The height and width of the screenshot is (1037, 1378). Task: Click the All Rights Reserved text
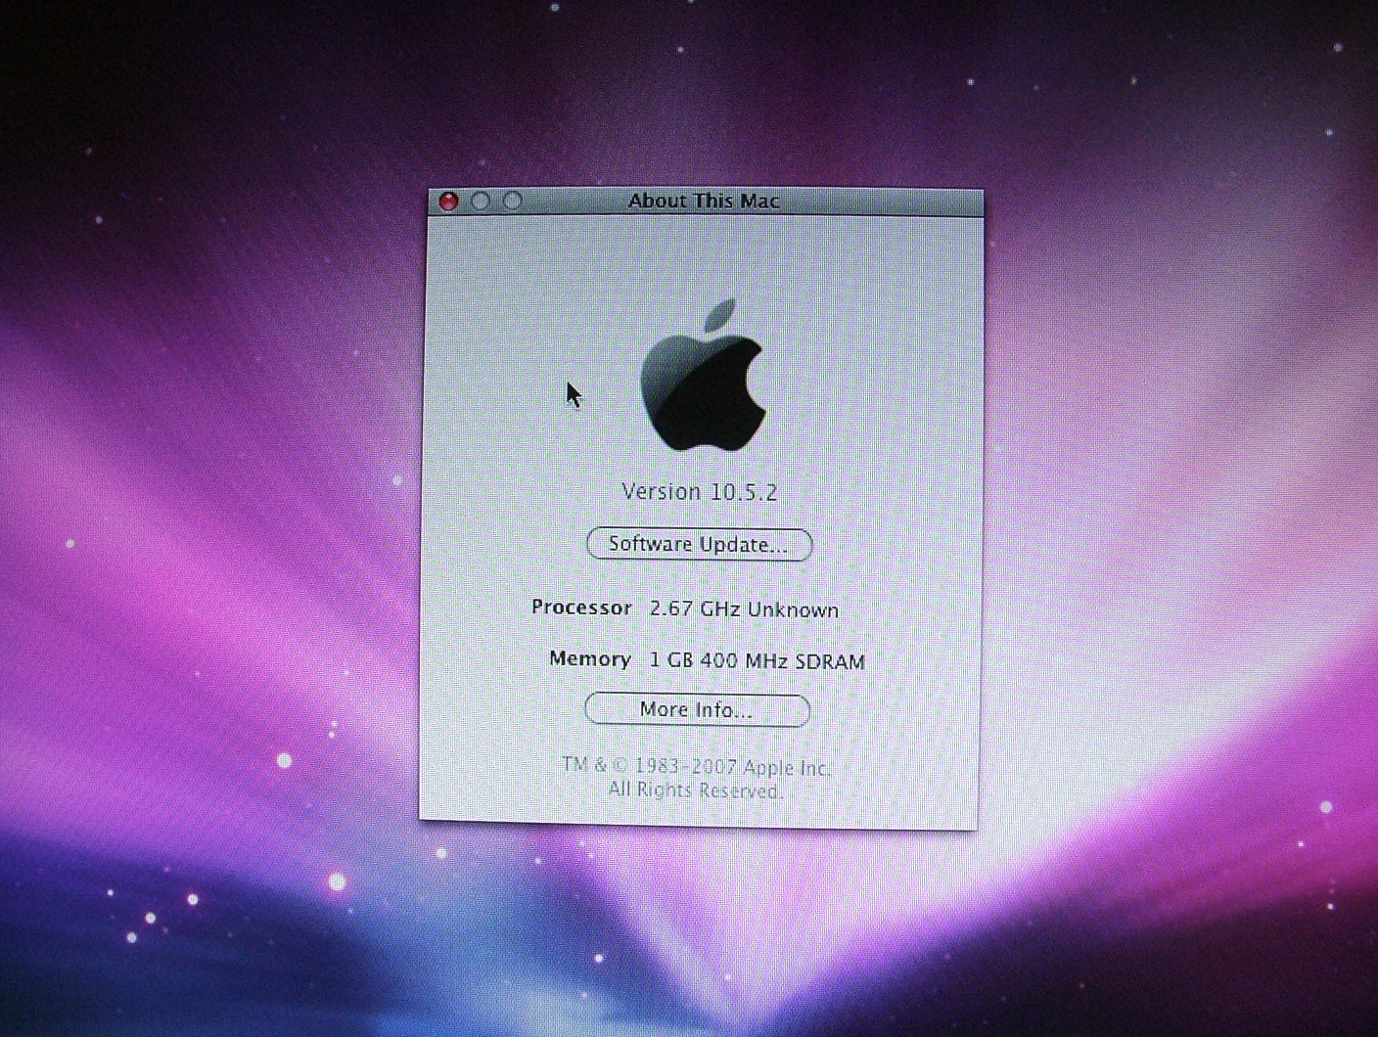pyautogui.click(x=695, y=790)
